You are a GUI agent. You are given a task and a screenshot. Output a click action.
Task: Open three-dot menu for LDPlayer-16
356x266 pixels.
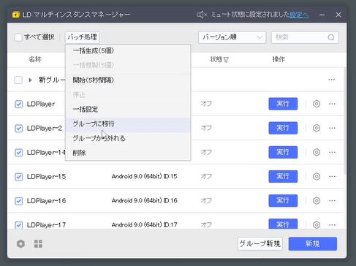332,201
